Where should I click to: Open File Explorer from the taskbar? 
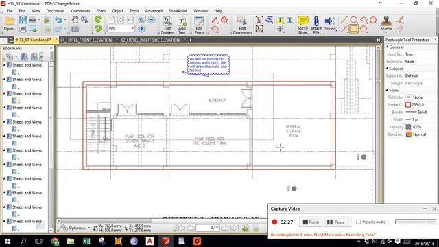71,241
